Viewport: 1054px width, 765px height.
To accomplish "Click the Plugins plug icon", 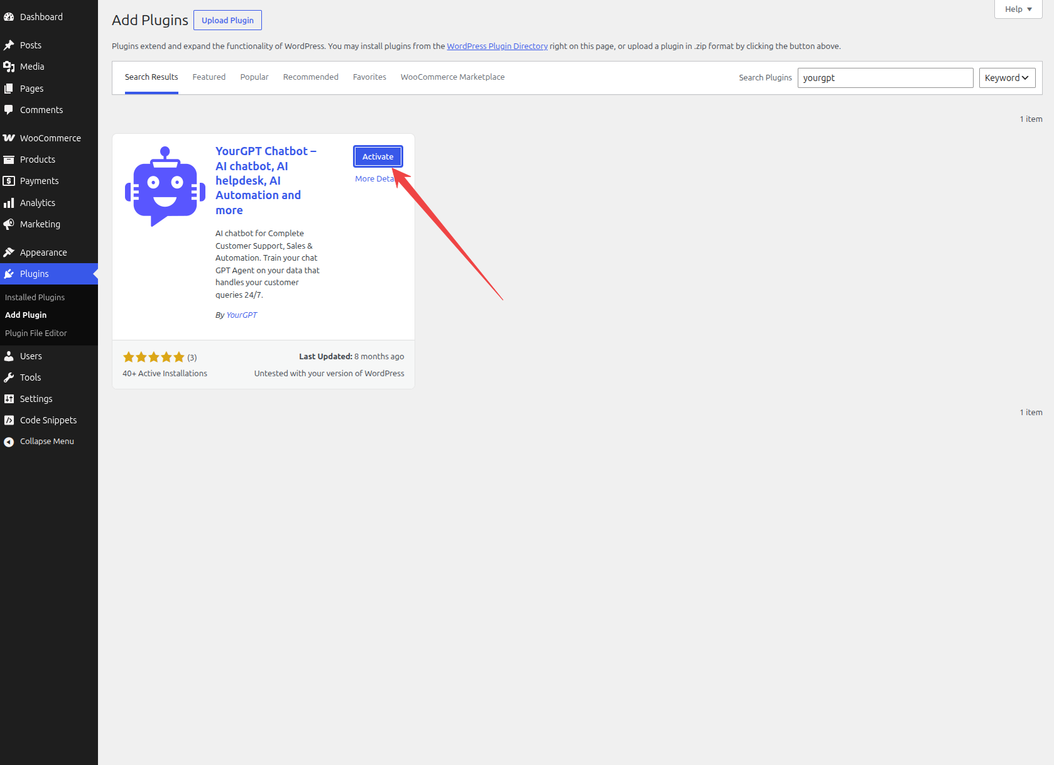I will 9,274.
